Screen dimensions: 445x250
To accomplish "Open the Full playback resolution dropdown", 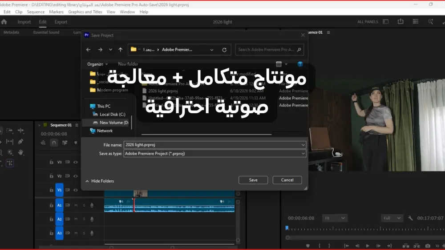I will pos(392,218).
